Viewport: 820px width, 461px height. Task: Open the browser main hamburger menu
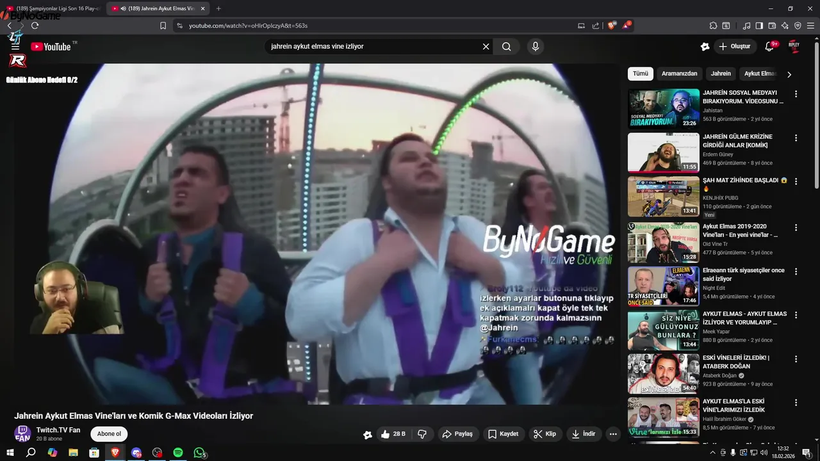(810, 26)
